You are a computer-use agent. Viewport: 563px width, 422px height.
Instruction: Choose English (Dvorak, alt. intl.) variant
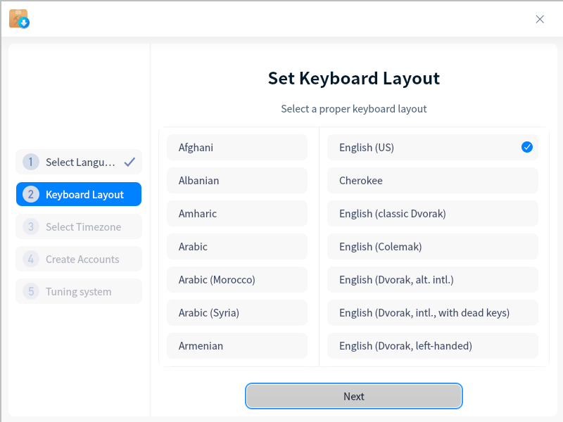[433, 280]
